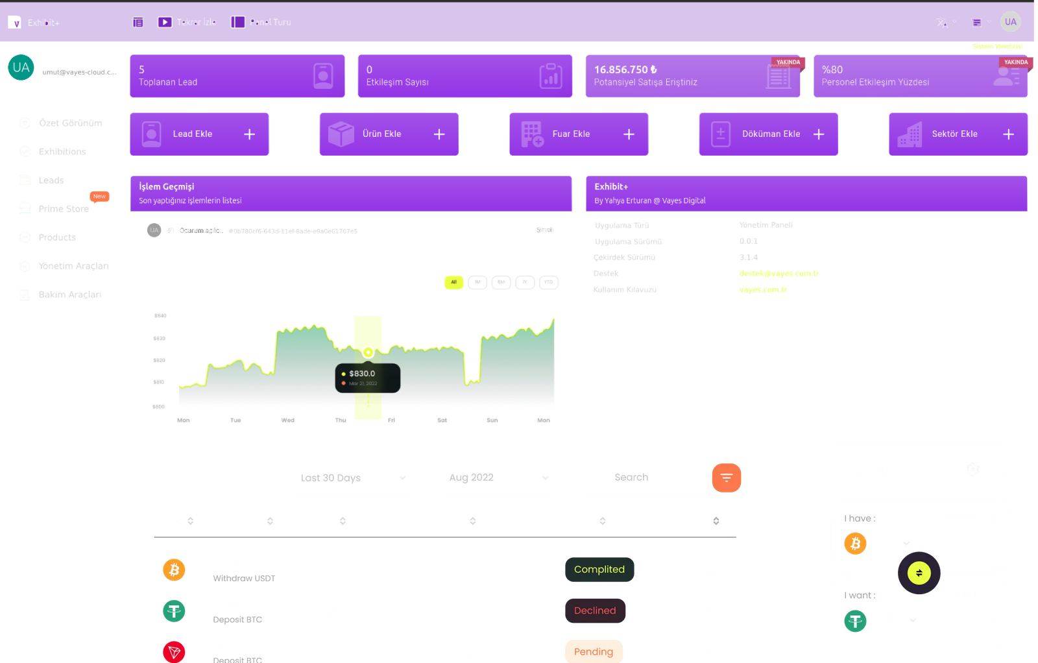Viewport: 1038px width, 663px height.
Task: Click the Tether icon under I want
Action: pyautogui.click(x=855, y=621)
